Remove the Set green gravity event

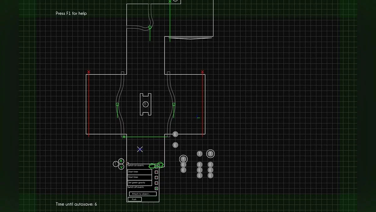pyautogui.click(x=156, y=183)
